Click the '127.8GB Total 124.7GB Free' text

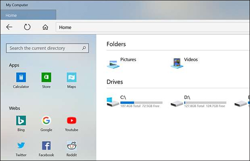(205, 106)
